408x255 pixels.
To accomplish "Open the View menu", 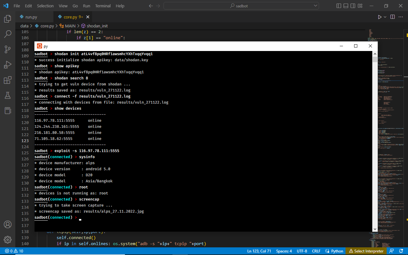I will 63,6.
